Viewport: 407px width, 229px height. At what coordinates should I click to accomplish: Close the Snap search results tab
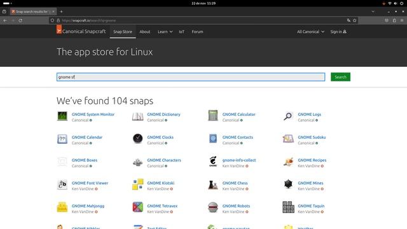(x=53, y=11)
